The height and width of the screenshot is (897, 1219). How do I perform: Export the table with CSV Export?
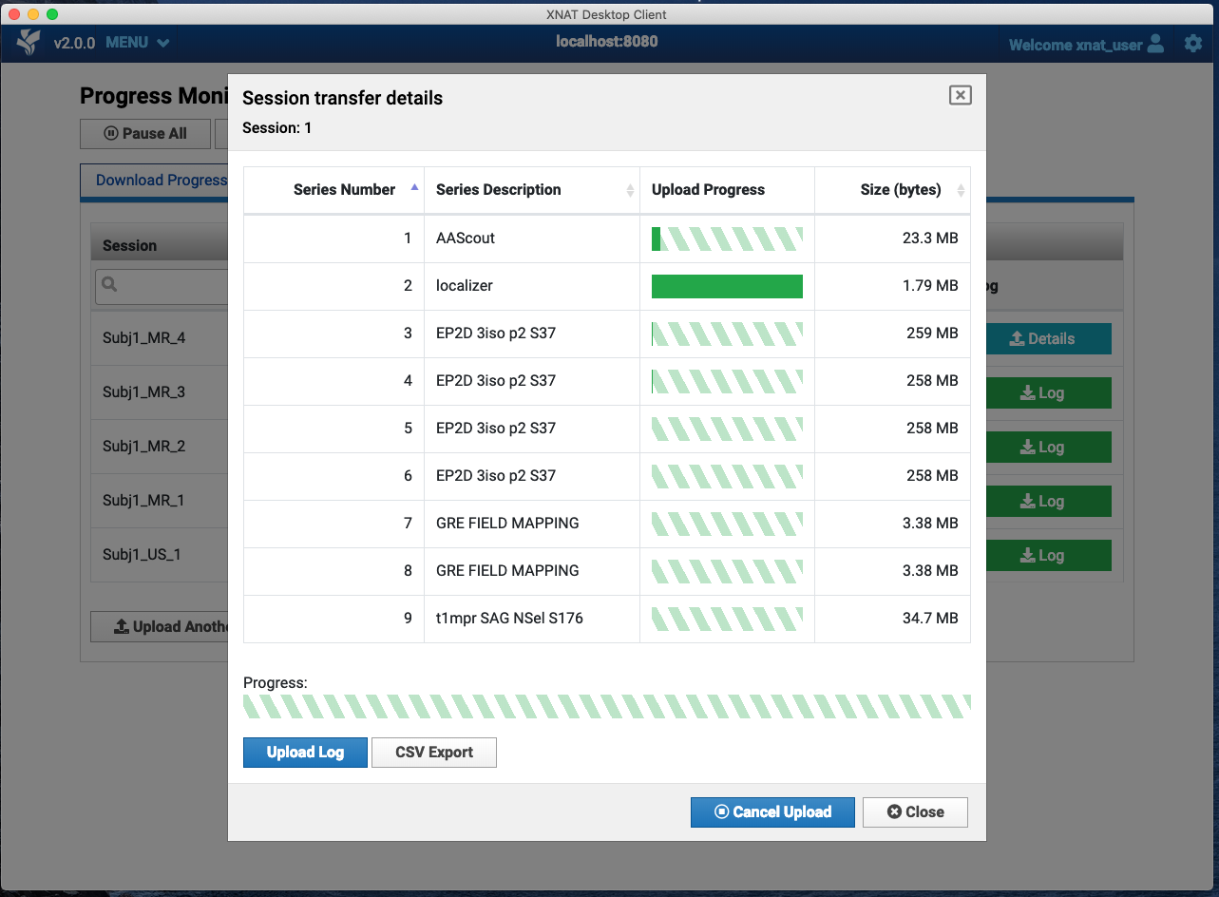click(x=434, y=753)
